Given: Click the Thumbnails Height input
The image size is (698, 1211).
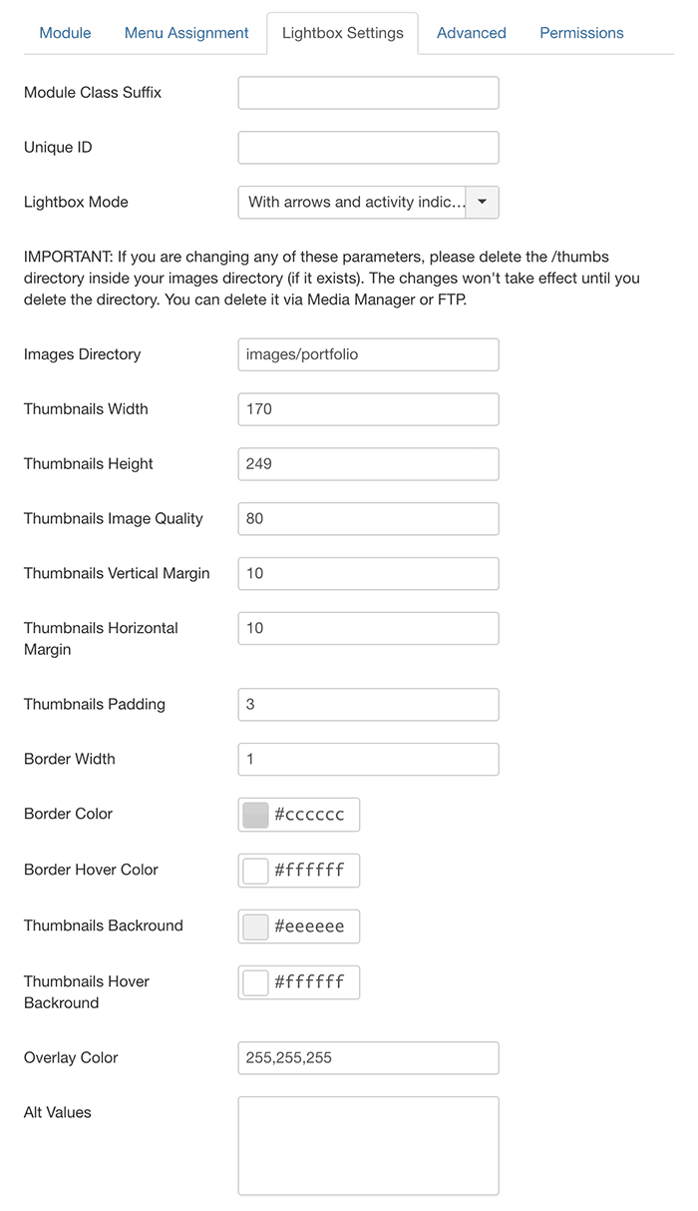Looking at the screenshot, I should coord(368,464).
